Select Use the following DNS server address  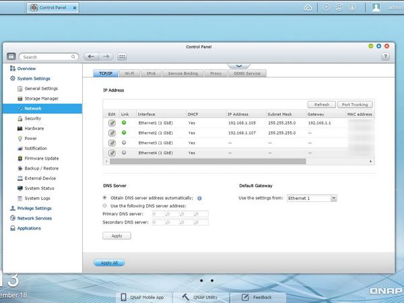pyautogui.click(x=104, y=205)
